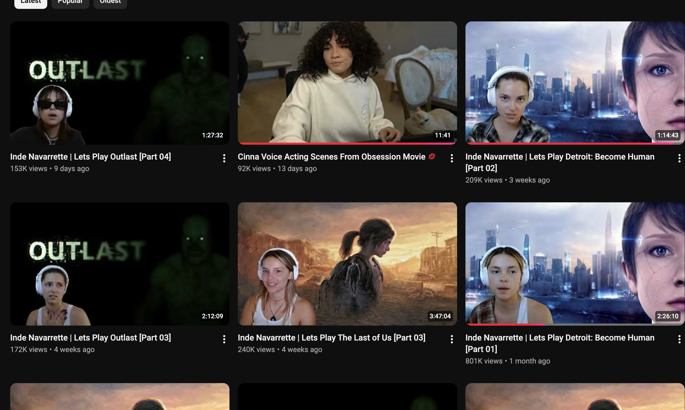This screenshot has height=410, width=685.
Task: Open options menu for The Last of Us Part 03
Action: (452, 339)
